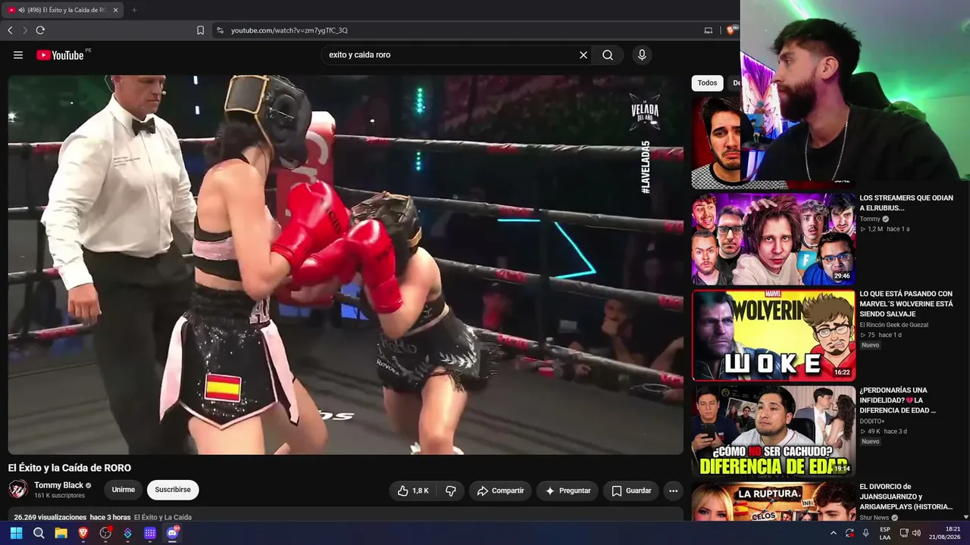Open the video title 'El Éxito y la Caída de RORO'
The height and width of the screenshot is (545, 970).
pos(70,468)
